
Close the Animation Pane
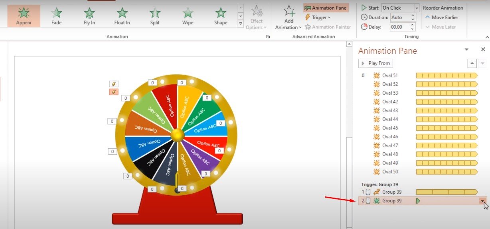[x=483, y=50]
